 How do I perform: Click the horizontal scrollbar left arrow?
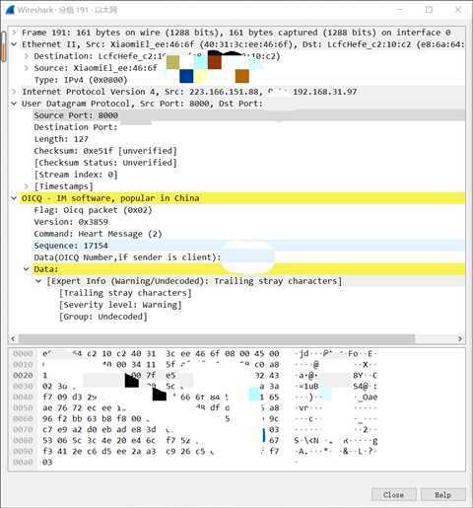13,338
